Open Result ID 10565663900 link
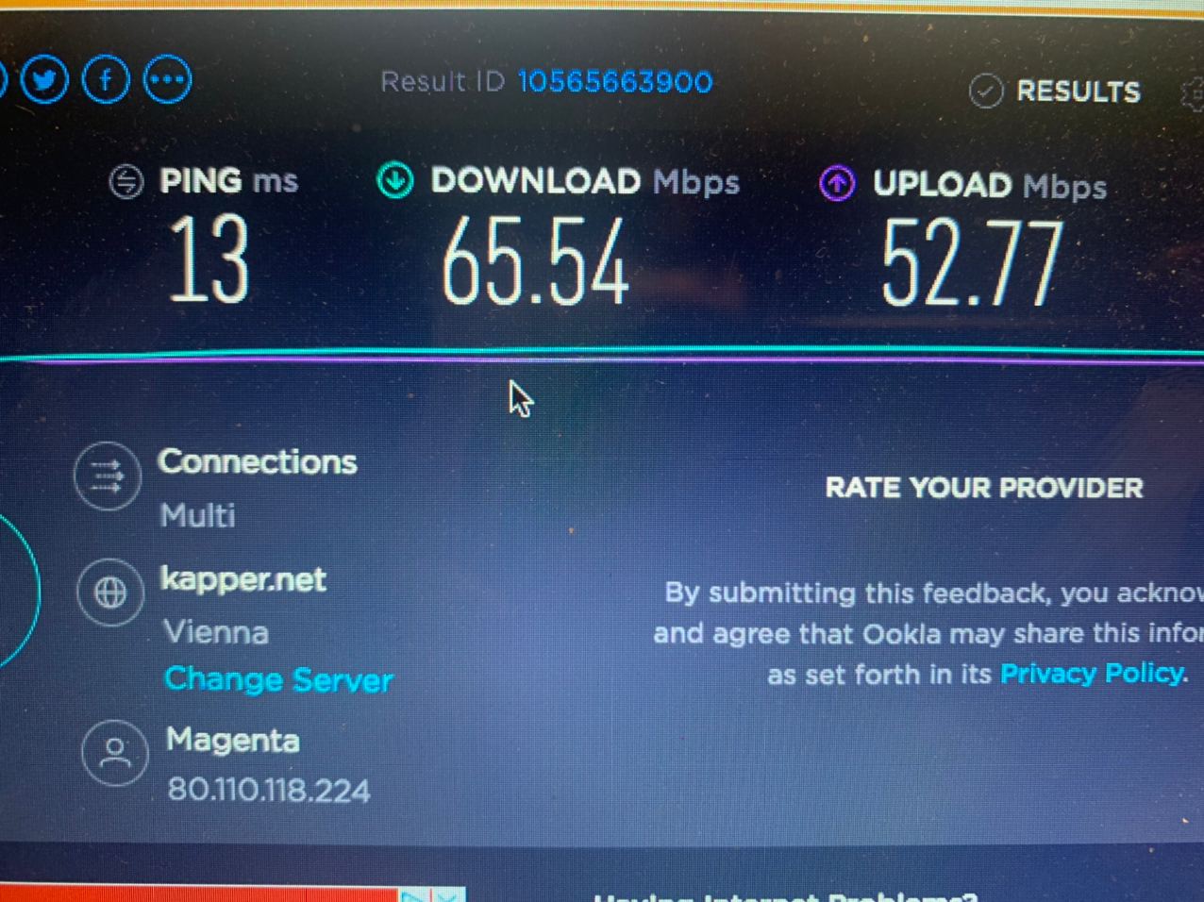 point(615,82)
